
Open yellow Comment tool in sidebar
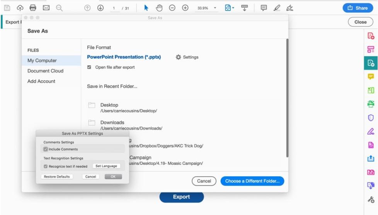point(371,77)
